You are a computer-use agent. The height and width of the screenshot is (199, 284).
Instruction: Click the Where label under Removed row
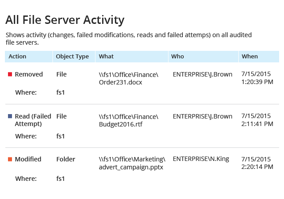point(26,92)
